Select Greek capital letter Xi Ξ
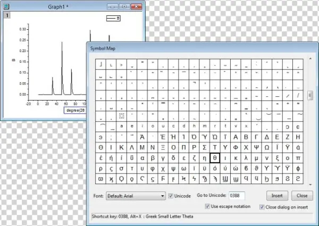319x226 pixels. point(163,147)
